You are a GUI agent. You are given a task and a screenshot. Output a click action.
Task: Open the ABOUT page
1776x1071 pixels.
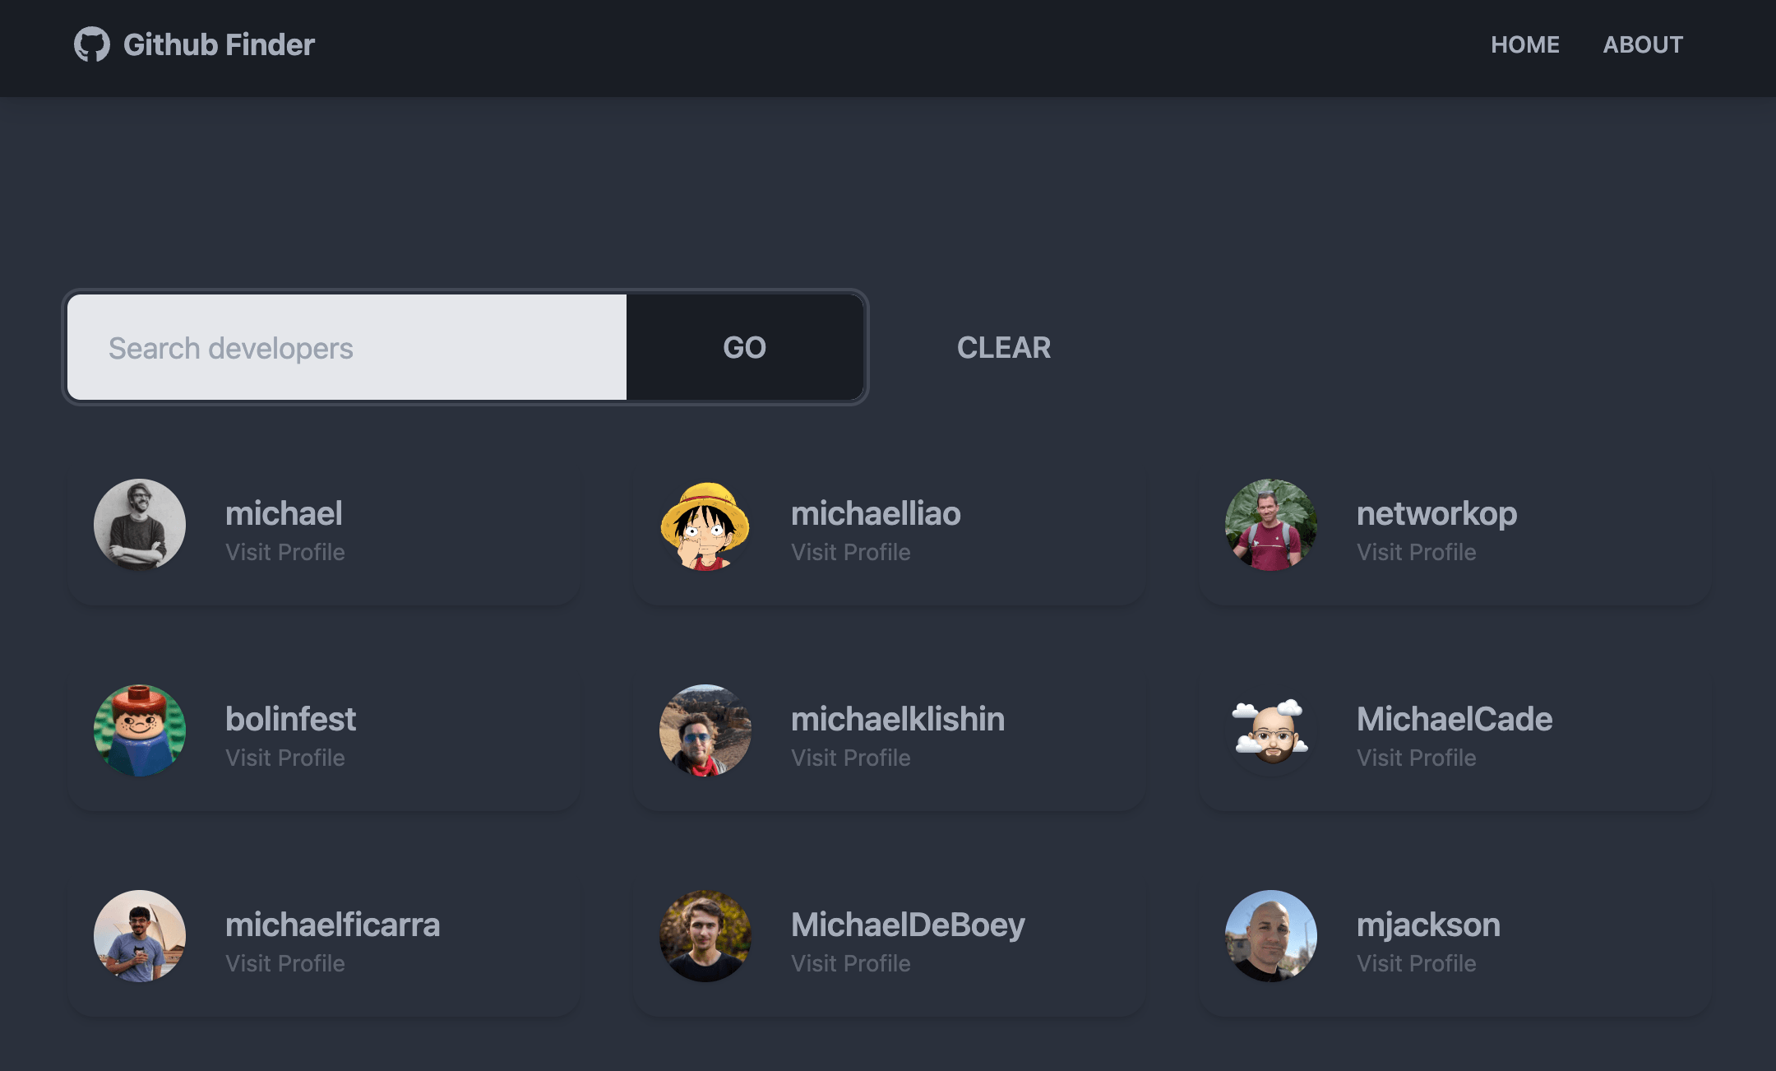(x=1642, y=44)
